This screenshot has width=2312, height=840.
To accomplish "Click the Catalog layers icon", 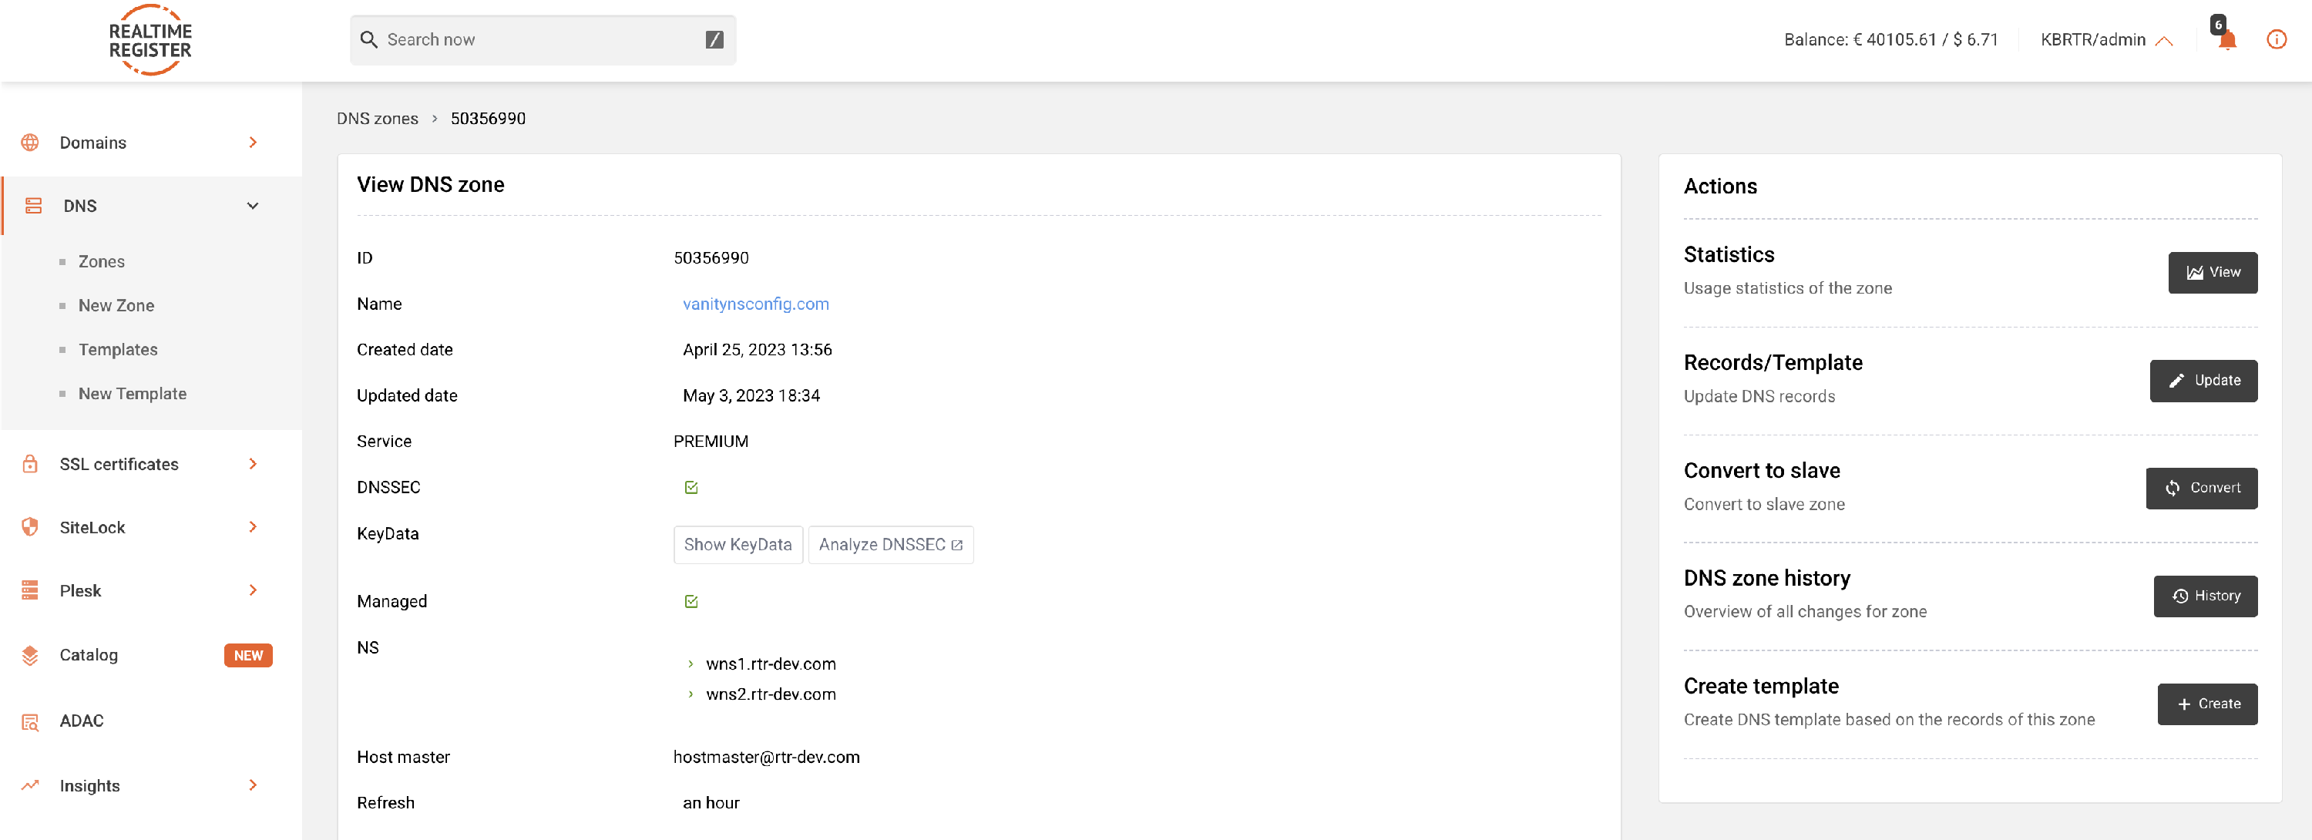I will coord(31,655).
